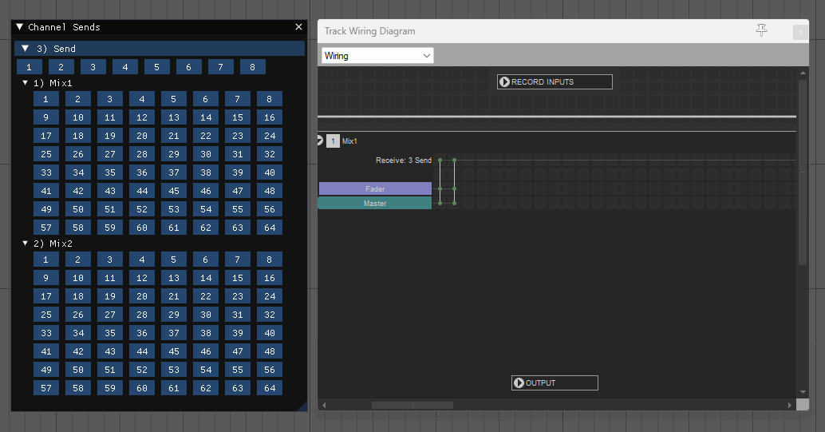Toggle Mix1 channel 43
Viewport: 825px width, 432px height.
coord(110,191)
